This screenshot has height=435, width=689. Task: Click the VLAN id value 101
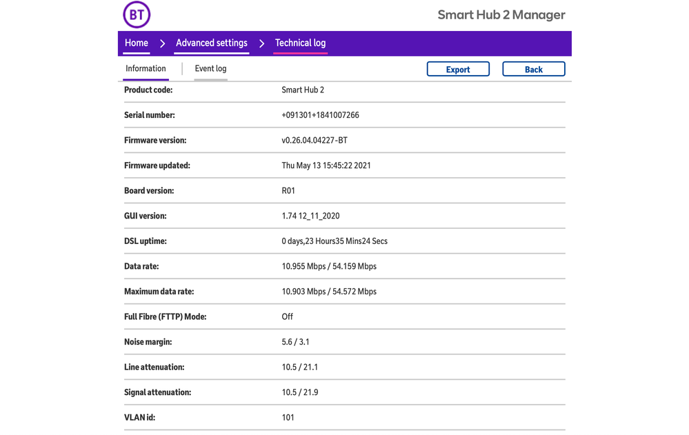click(x=288, y=417)
